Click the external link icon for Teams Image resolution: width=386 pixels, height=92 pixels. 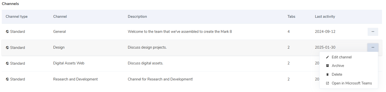(x=327, y=83)
